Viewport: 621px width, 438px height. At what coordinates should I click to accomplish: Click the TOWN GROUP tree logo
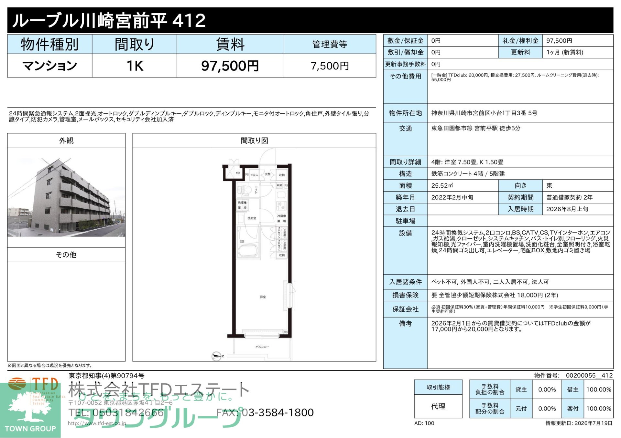tap(30, 410)
